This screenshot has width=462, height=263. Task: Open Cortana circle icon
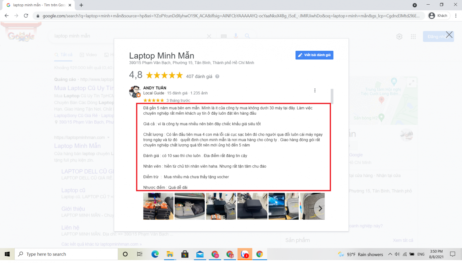(x=125, y=254)
